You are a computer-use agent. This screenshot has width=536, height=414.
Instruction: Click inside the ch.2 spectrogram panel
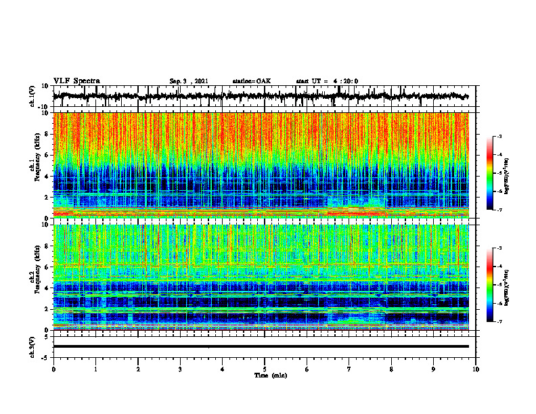(x=261, y=277)
